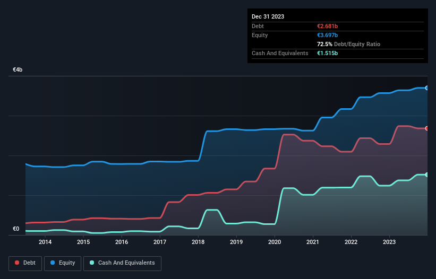Click the 2022 x-axis label

(351, 242)
